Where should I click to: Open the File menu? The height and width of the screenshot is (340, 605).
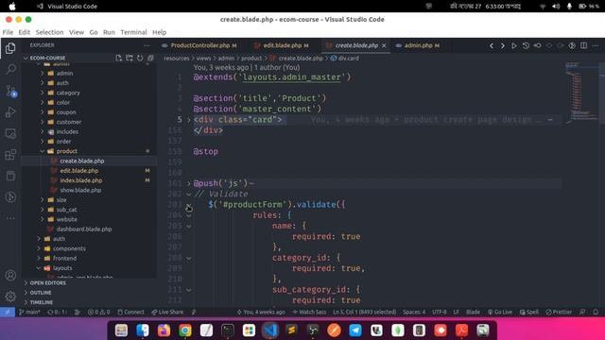tap(8, 32)
